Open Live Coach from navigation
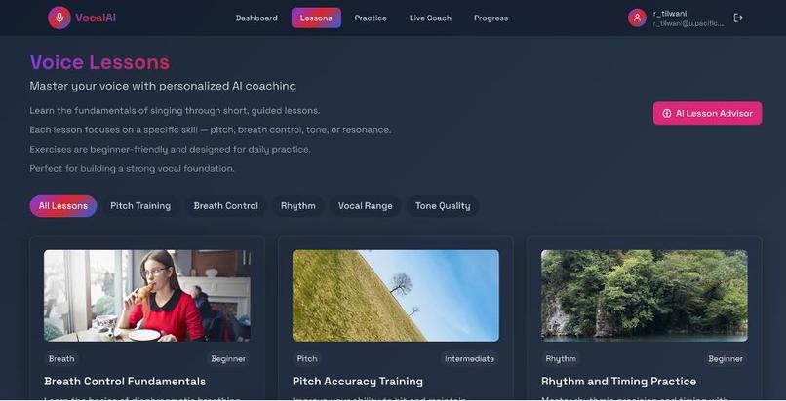Viewport: 786px width, 401px height. tap(430, 18)
